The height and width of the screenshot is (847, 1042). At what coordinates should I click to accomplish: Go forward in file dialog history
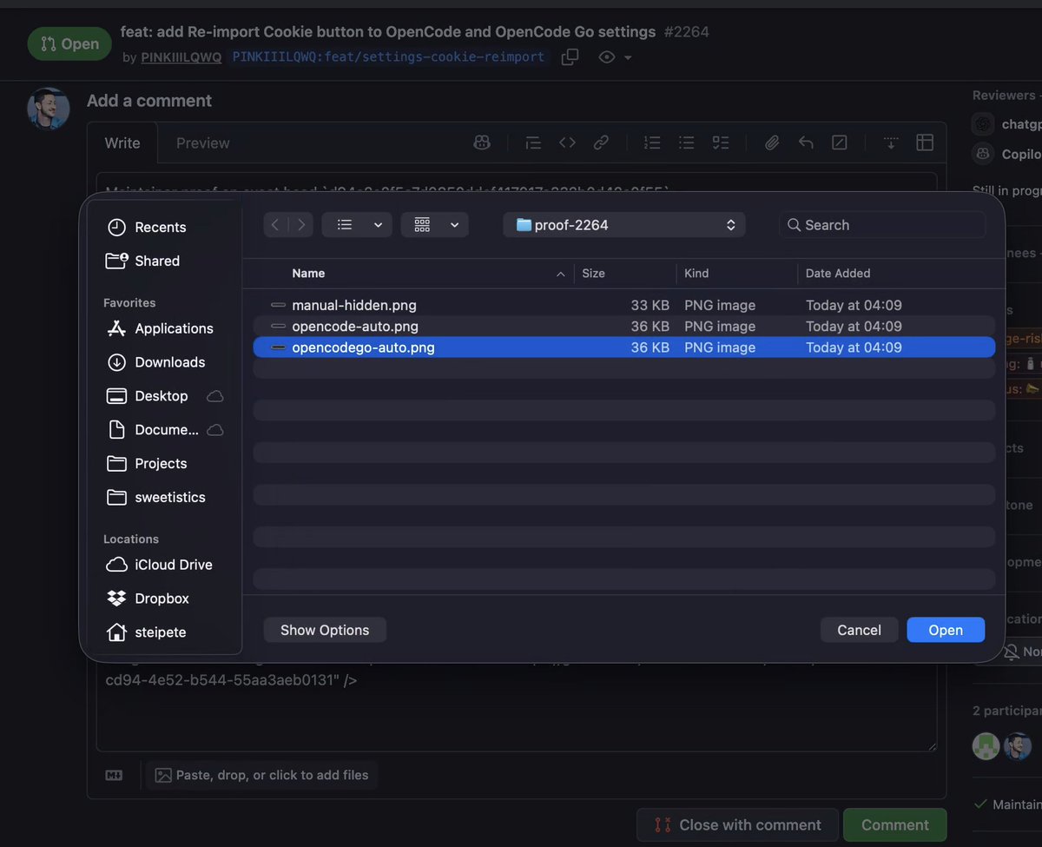click(301, 225)
